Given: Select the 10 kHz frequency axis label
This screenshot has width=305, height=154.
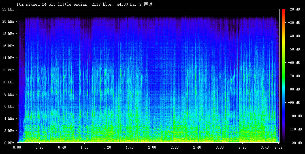Looking at the screenshot, I should 8,82.
